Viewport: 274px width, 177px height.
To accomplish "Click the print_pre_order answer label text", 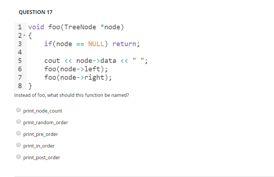I will click(x=41, y=134).
